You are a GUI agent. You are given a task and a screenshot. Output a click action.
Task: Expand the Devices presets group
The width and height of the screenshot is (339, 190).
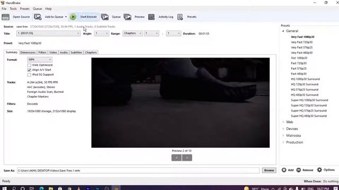(283, 129)
